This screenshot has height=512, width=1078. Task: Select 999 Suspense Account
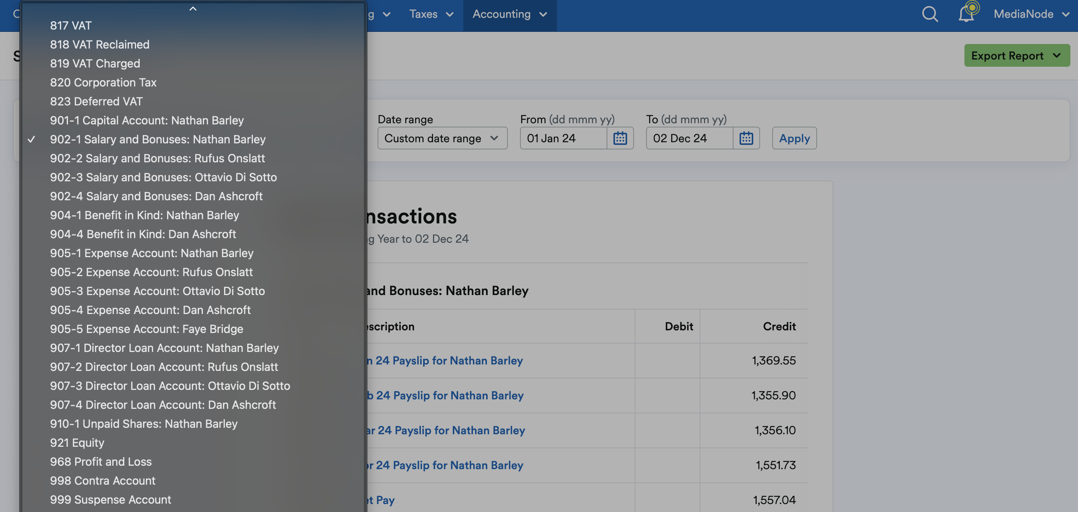pyautogui.click(x=193, y=500)
